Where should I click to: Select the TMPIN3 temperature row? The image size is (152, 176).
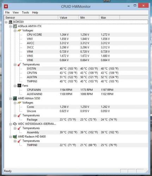(x=87, y=81)
